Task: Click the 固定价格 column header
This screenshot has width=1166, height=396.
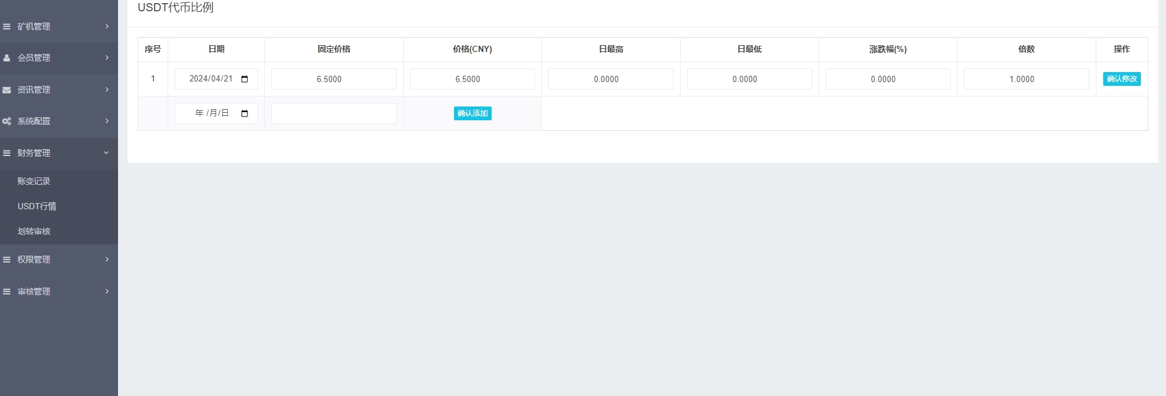Action: (x=334, y=49)
